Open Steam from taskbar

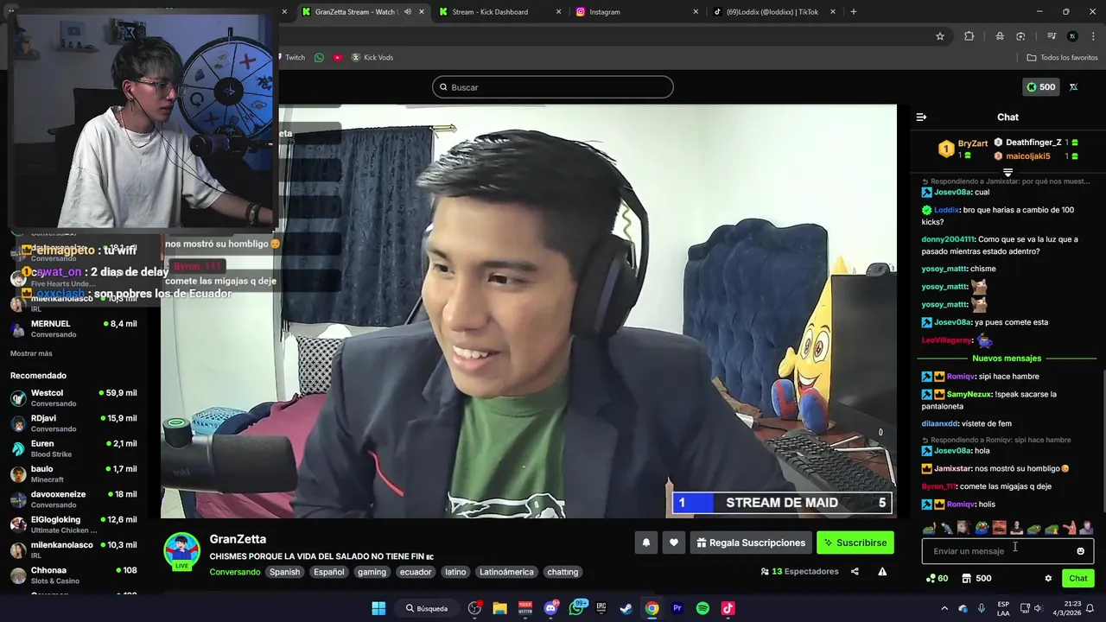coord(626,608)
